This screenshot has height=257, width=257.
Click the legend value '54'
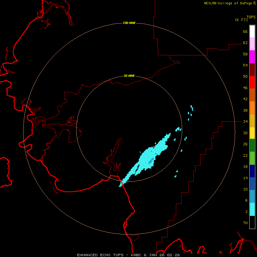point(245,65)
